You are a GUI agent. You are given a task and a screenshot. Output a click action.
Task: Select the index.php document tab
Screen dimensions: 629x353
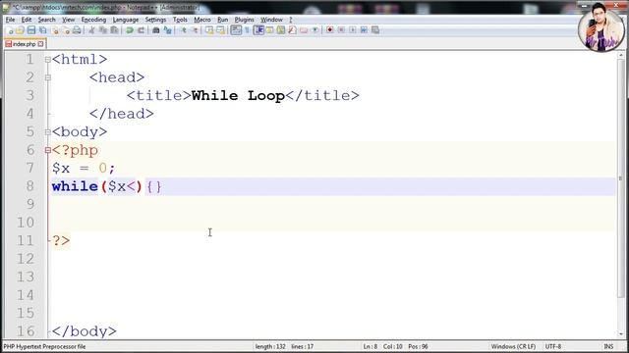24,44
